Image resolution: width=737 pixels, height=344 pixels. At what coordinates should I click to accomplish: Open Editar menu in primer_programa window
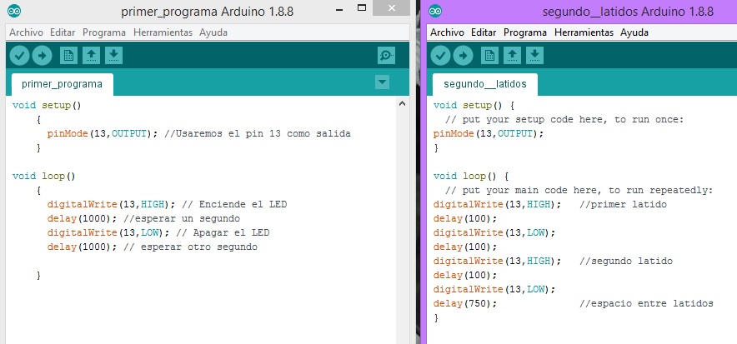(63, 32)
